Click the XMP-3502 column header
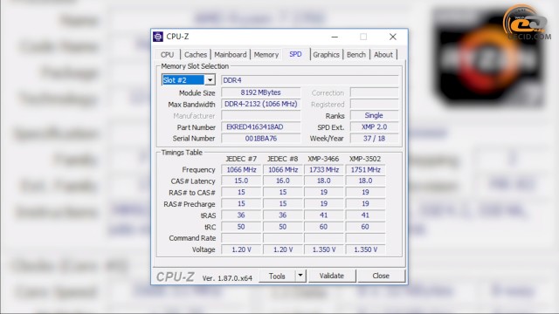The image size is (559, 314). coord(365,159)
